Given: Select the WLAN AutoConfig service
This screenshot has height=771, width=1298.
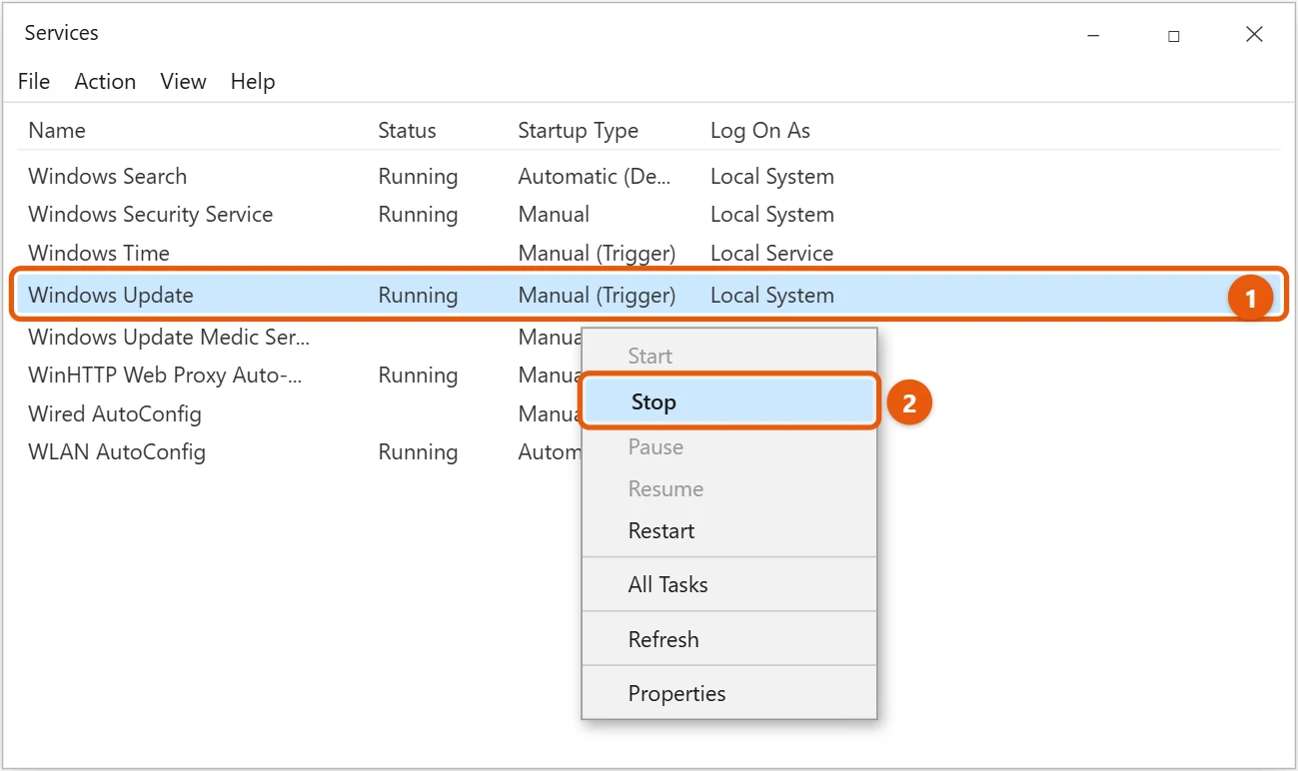Looking at the screenshot, I should 117,452.
